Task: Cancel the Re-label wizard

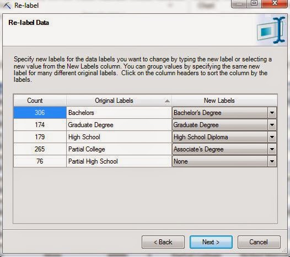Action: pos(259,242)
